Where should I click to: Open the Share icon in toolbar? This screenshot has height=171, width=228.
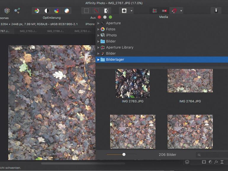point(17,11)
